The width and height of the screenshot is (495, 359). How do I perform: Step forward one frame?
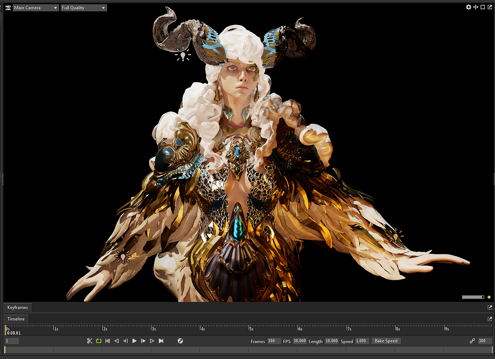coord(143,341)
